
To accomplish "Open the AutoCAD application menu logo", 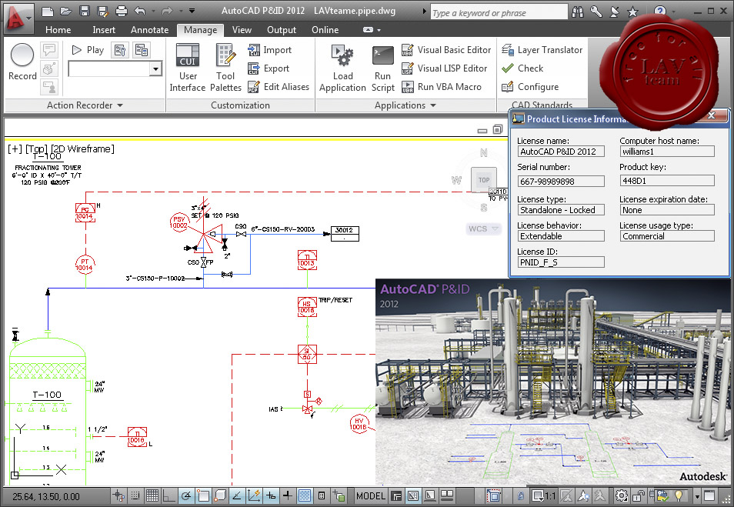I will click(x=18, y=18).
